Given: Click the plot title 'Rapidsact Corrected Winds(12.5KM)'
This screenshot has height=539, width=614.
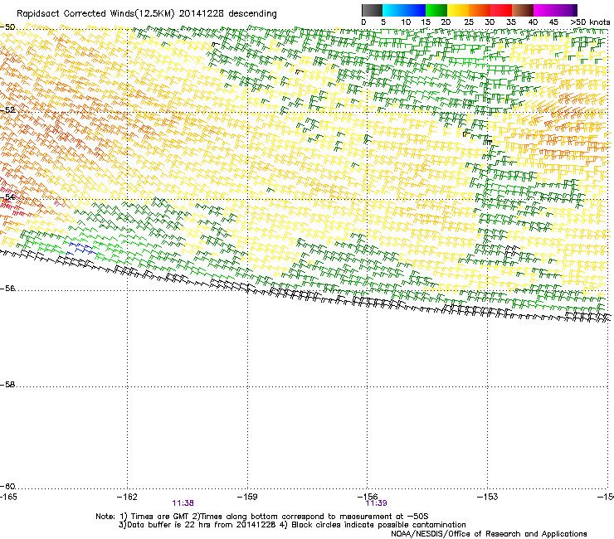Looking at the screenshot, I should [95, 14].
